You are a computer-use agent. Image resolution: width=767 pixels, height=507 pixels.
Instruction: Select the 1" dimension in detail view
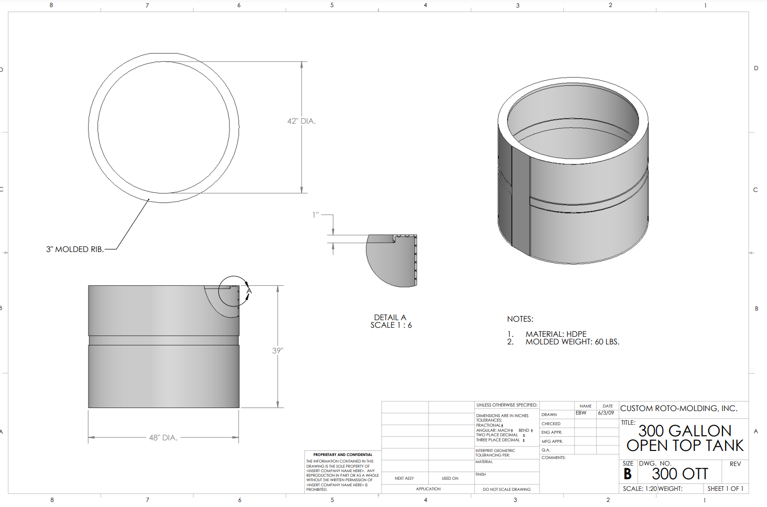315,215
